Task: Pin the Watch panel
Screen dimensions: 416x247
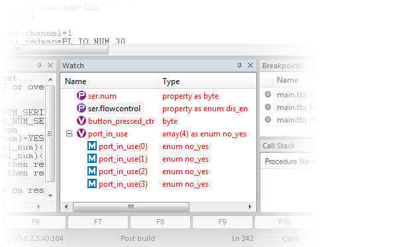Action: tap(239, 66)
